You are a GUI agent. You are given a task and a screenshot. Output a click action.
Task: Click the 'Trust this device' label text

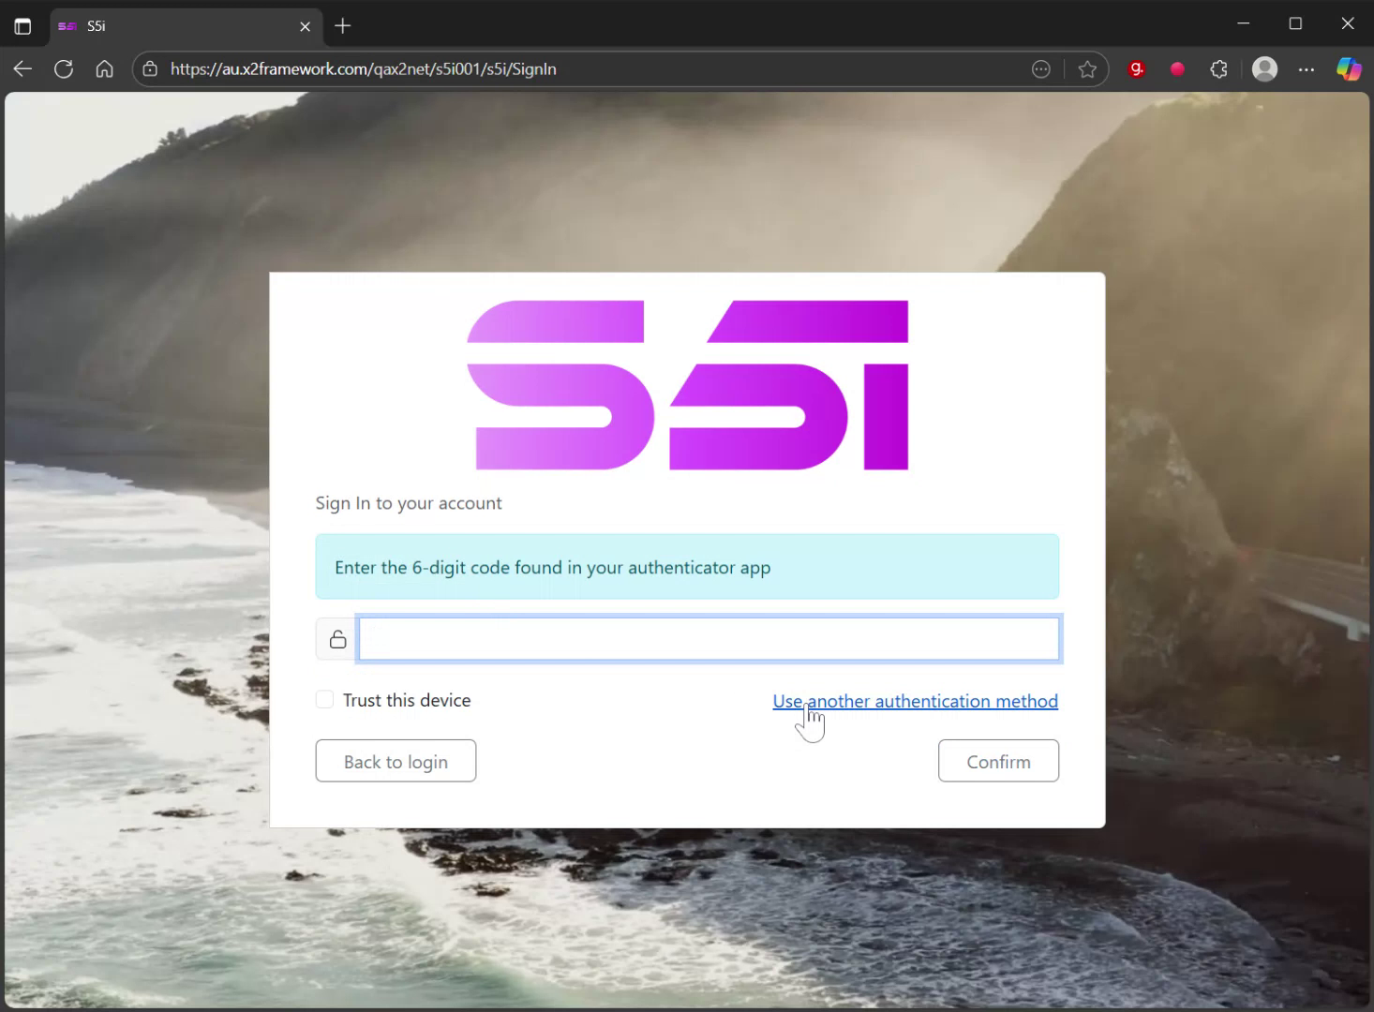pos(407,700)
